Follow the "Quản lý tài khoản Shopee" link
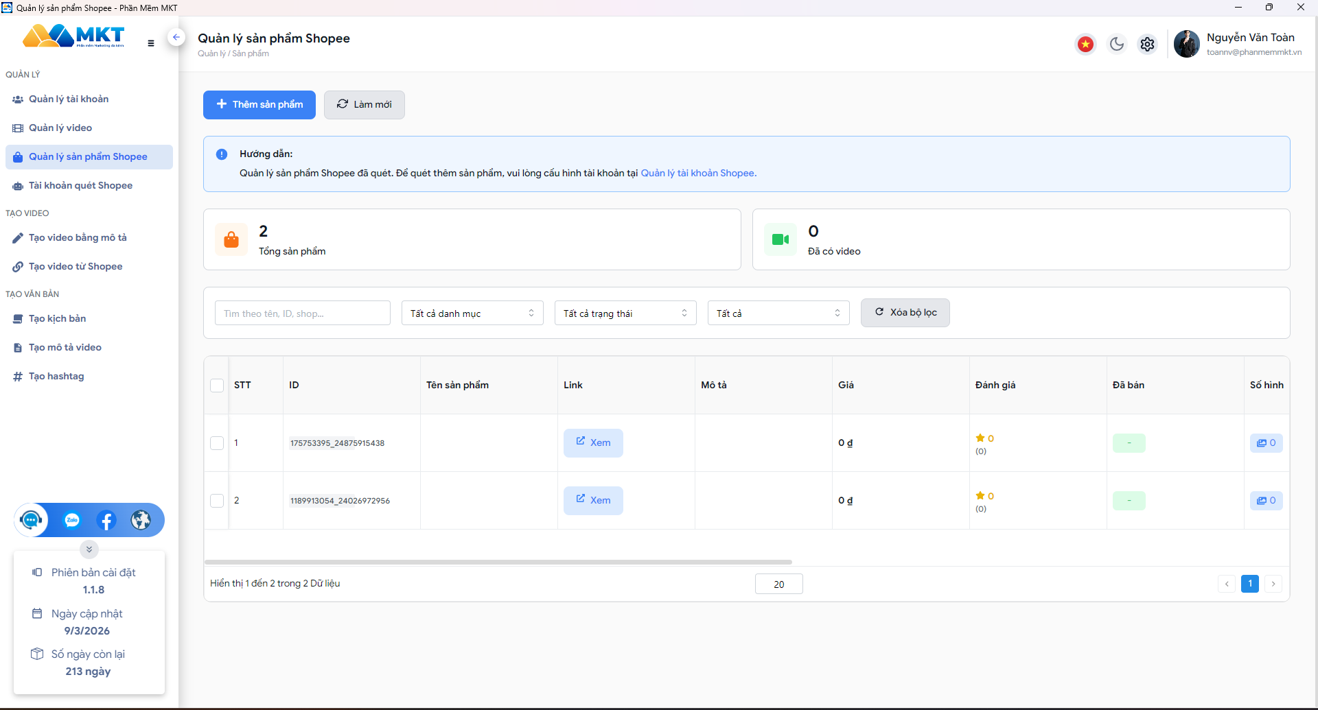Image resolution: width=1318 pixels, height=710 pixels. pyautogui.click(x=698, y=173)
